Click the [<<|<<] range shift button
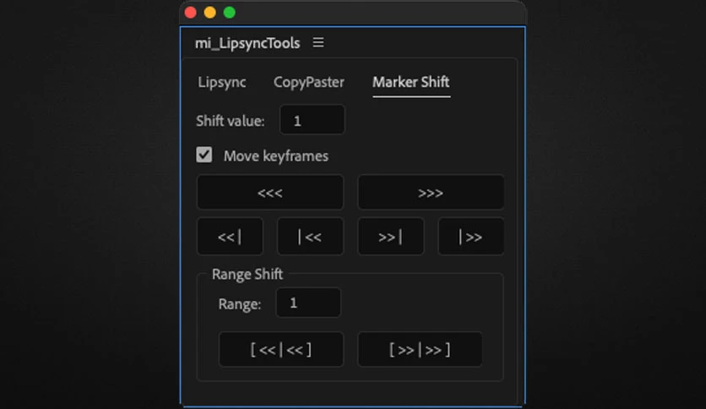The width and height of the screenshot is (706, 409). coord(281,350)
